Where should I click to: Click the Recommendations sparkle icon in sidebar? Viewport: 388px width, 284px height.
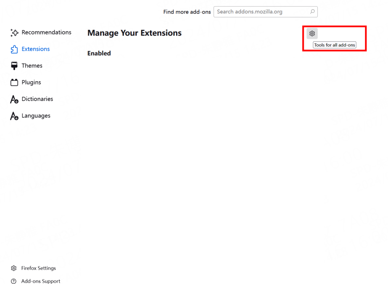point(14,32)
